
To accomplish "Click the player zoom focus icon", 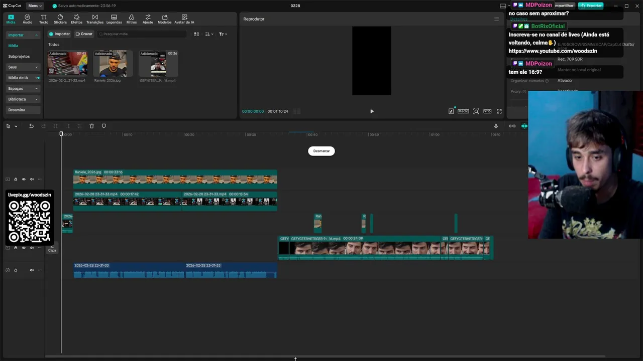I will click(476, 111).
